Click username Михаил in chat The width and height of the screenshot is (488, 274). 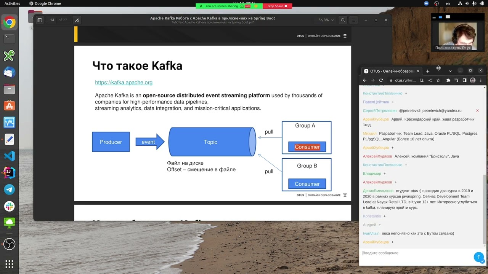pos(369,134)
